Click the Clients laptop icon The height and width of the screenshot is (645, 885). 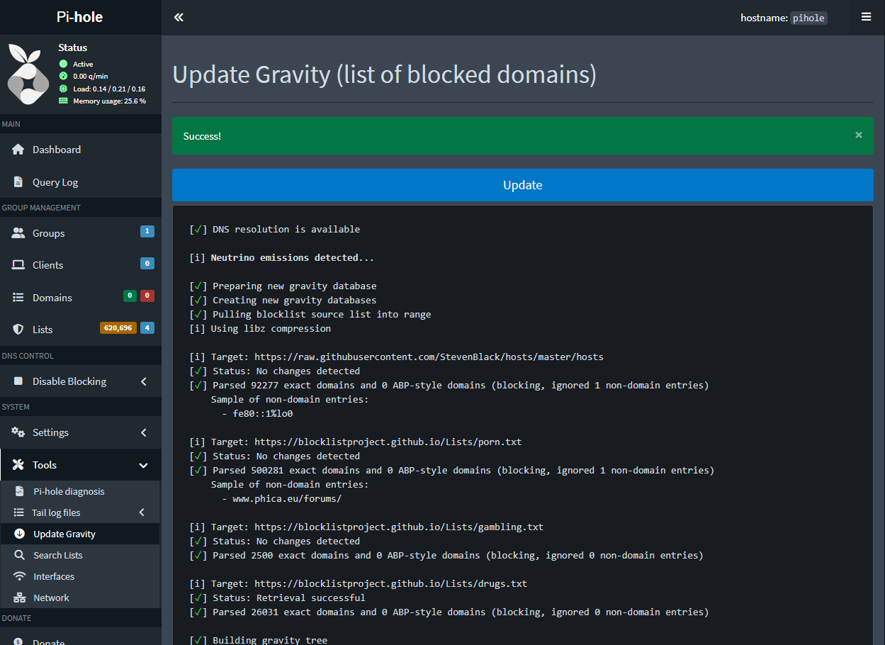pos(18,265)
